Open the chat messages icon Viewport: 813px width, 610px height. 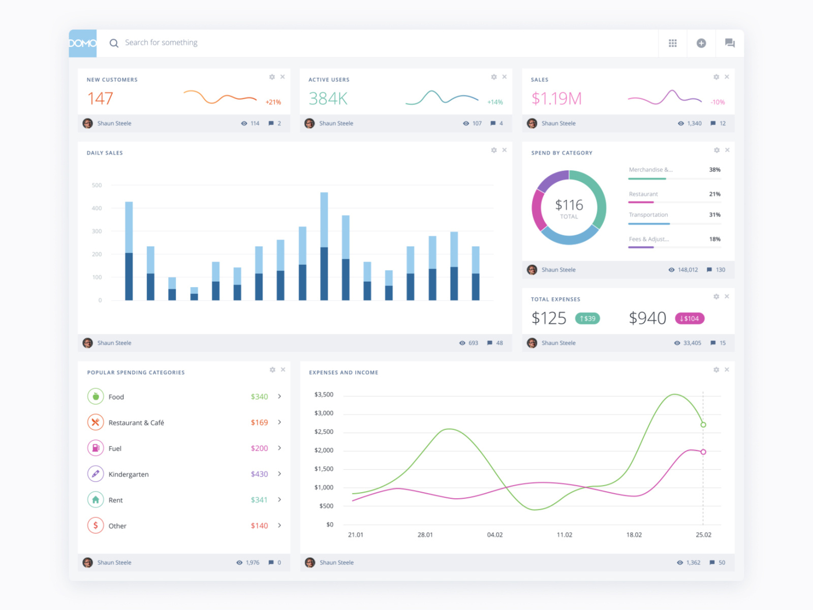(x=730, y=43)
